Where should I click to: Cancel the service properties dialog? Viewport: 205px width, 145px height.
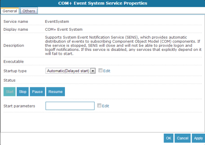tap(183, 138)
